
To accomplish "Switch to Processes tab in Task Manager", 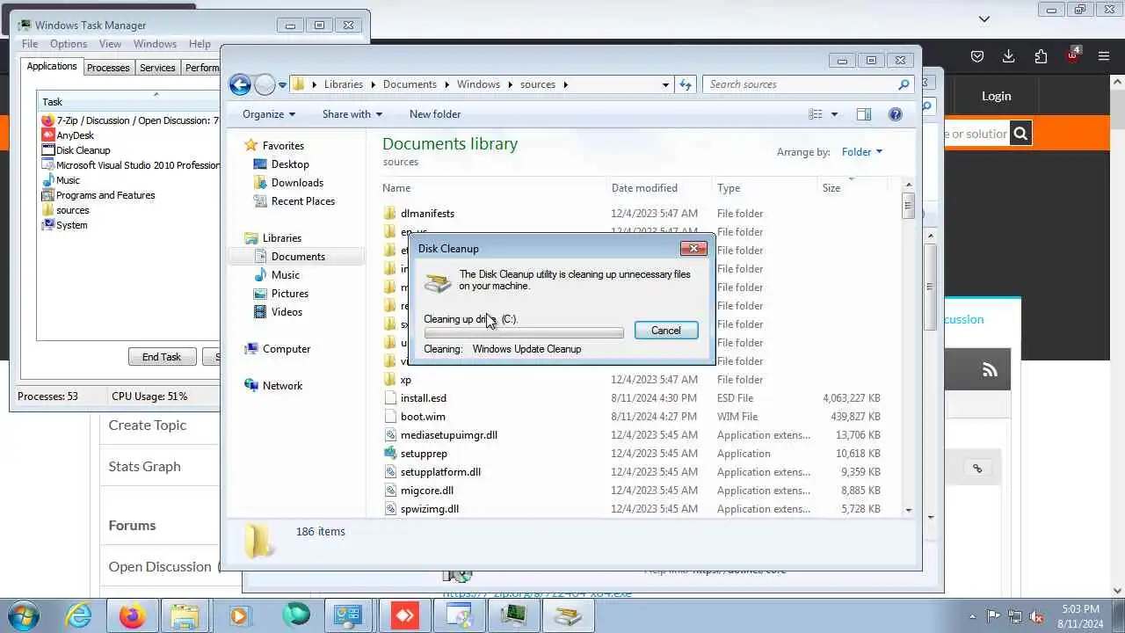I will click(108, 68).
